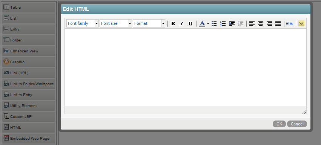Click the Table grid icon
This screenshot has height=145, width=321.
tap(6, 7)
